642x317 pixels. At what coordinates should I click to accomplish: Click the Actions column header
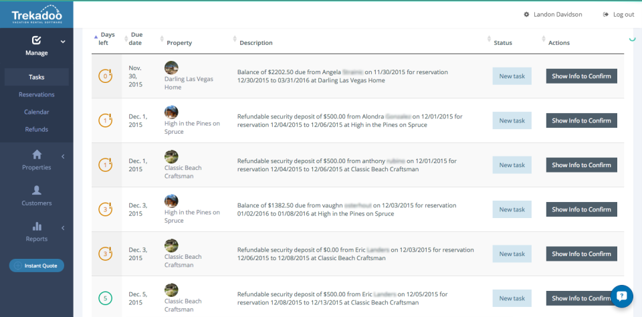pyautogui.click(x=559, y=43)
